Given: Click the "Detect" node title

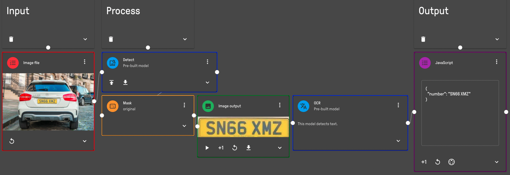Looking at the screenshot, I should pos(129,60).
